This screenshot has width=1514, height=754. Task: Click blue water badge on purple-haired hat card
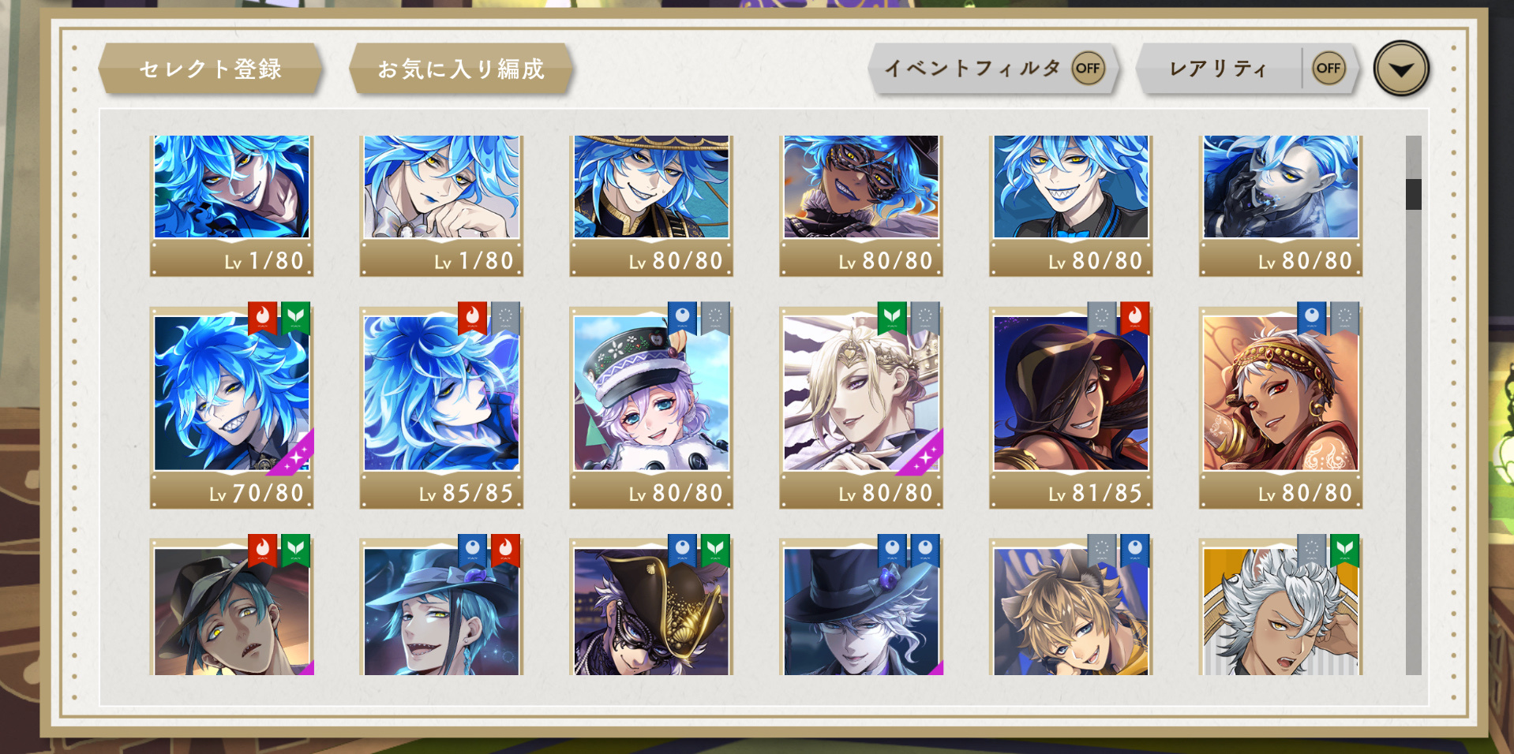click(682, 318)
